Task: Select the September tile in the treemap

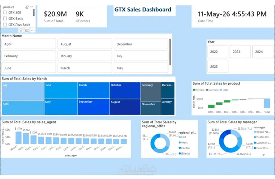Action: 94,107
